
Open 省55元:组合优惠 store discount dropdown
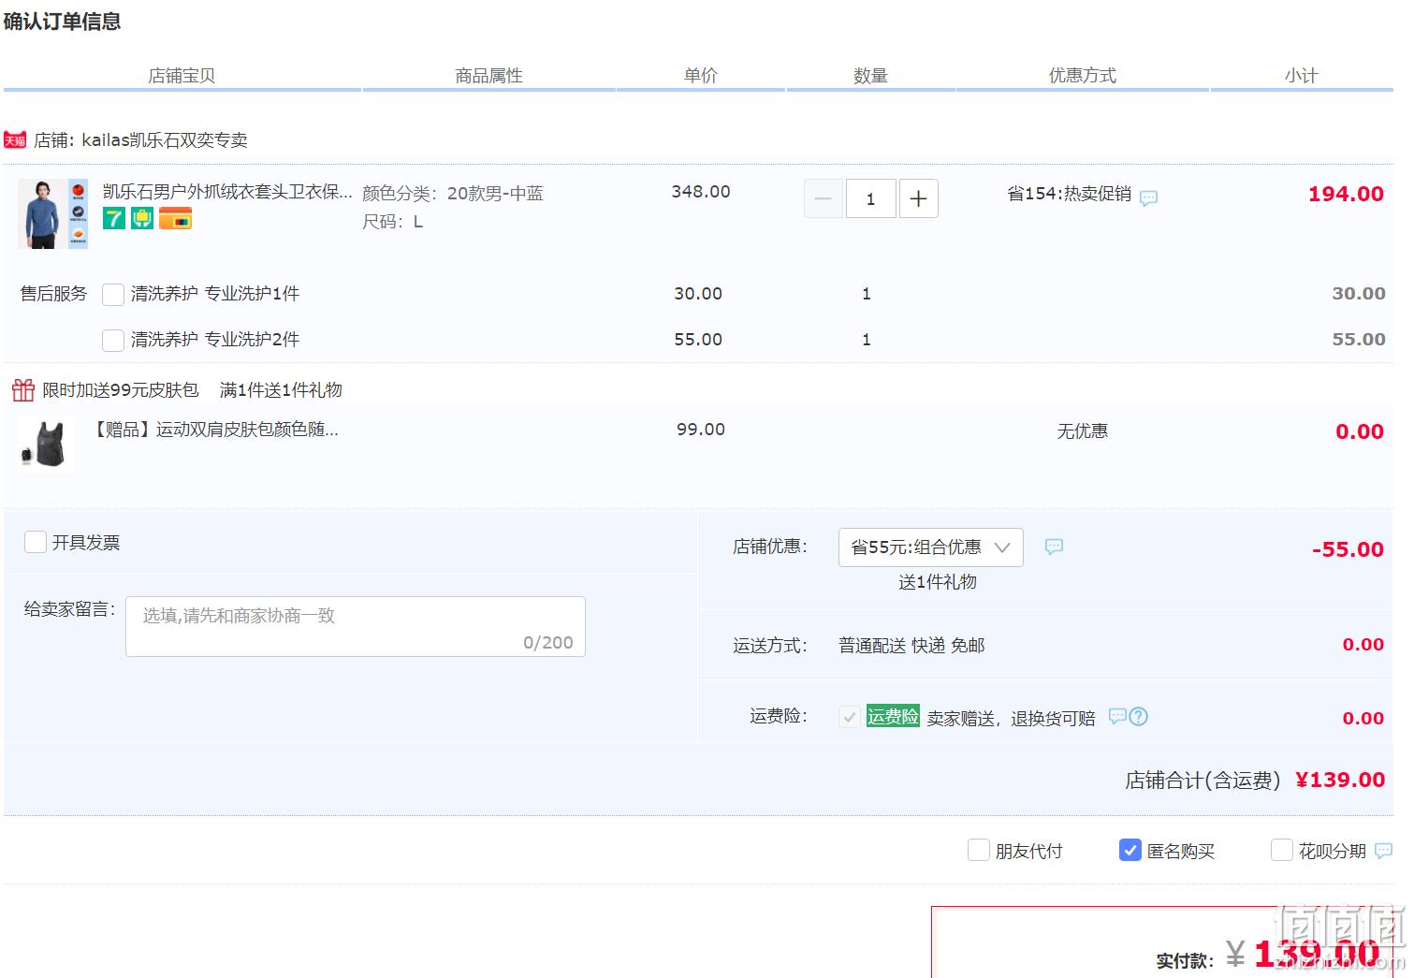(x=931, y=547)
